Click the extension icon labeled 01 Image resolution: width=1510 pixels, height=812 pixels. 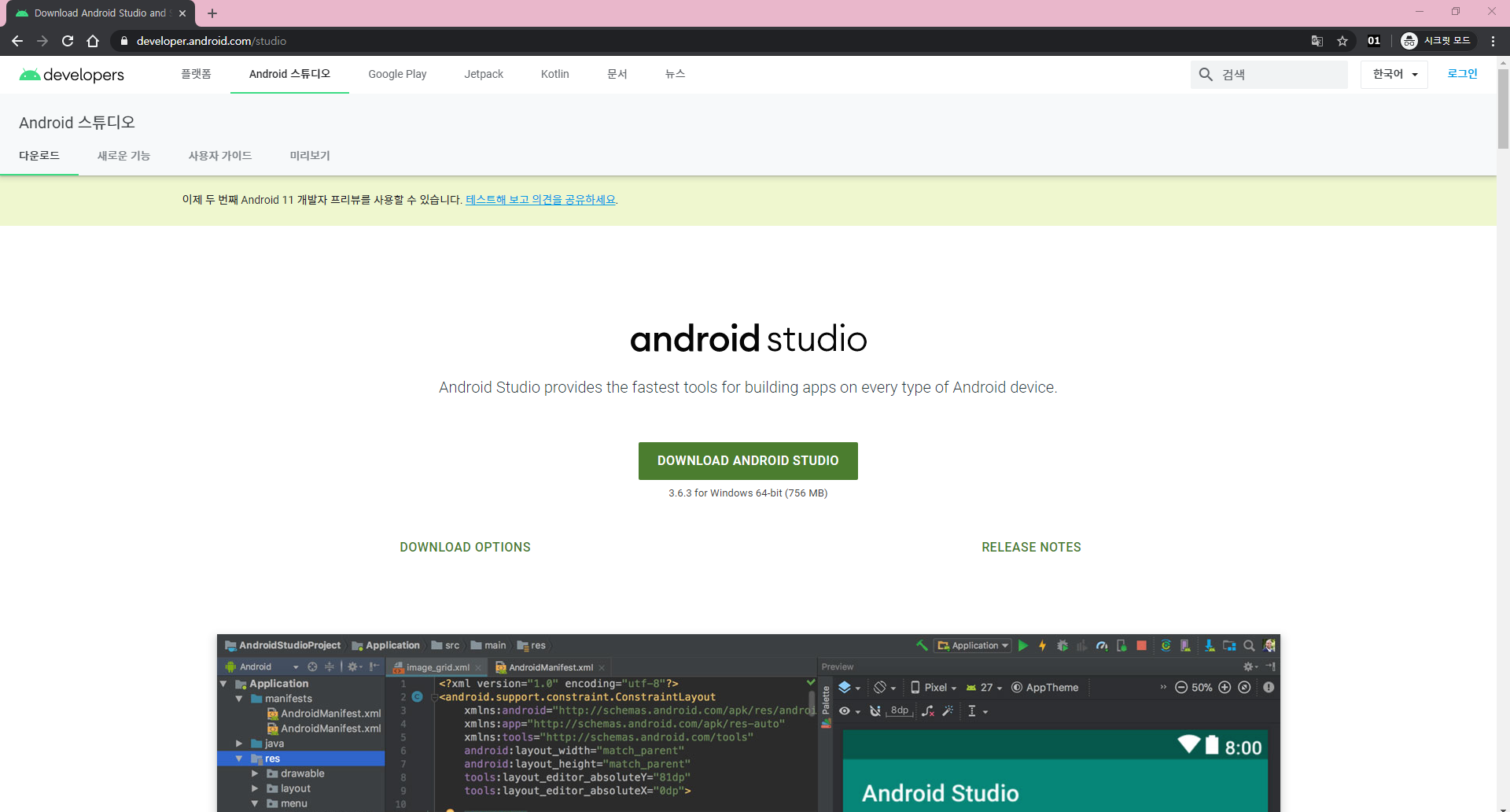click(x=1374, y=41)
